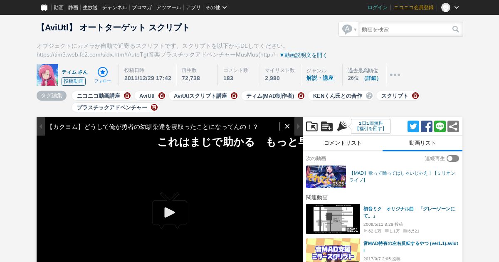This screenshot has width=499, height=262.
Task: Open dictionary icon beside ニコニコ動画講座 tag
Action: tap(127, 96)
